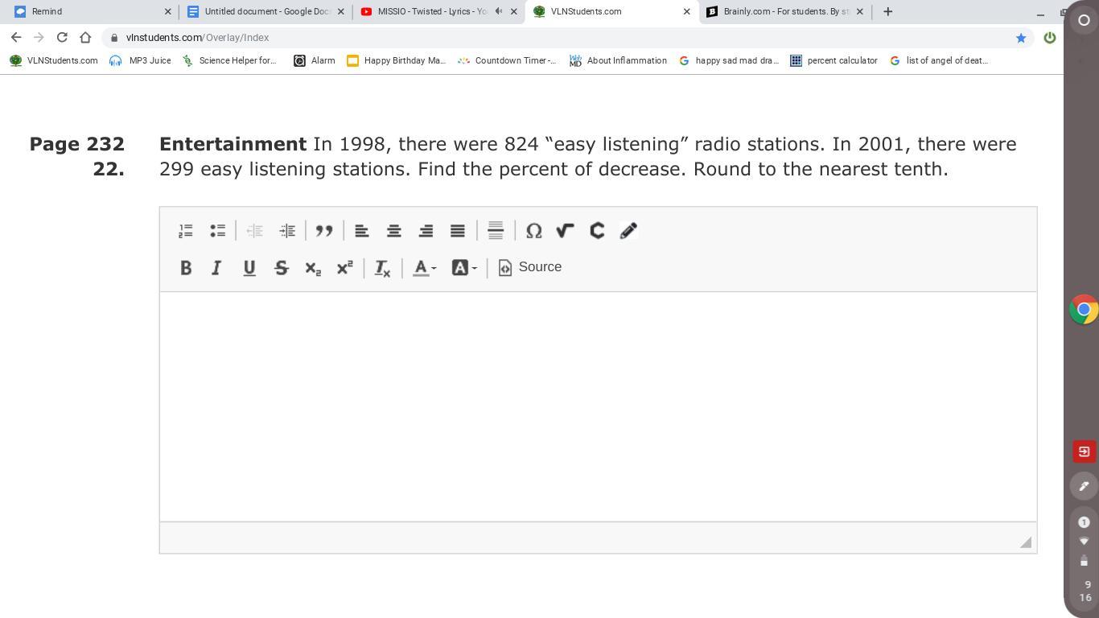Screen dimensions: 1099x618
Task: Open the percent calculator bookmark
Action: (x=834, y=60)
